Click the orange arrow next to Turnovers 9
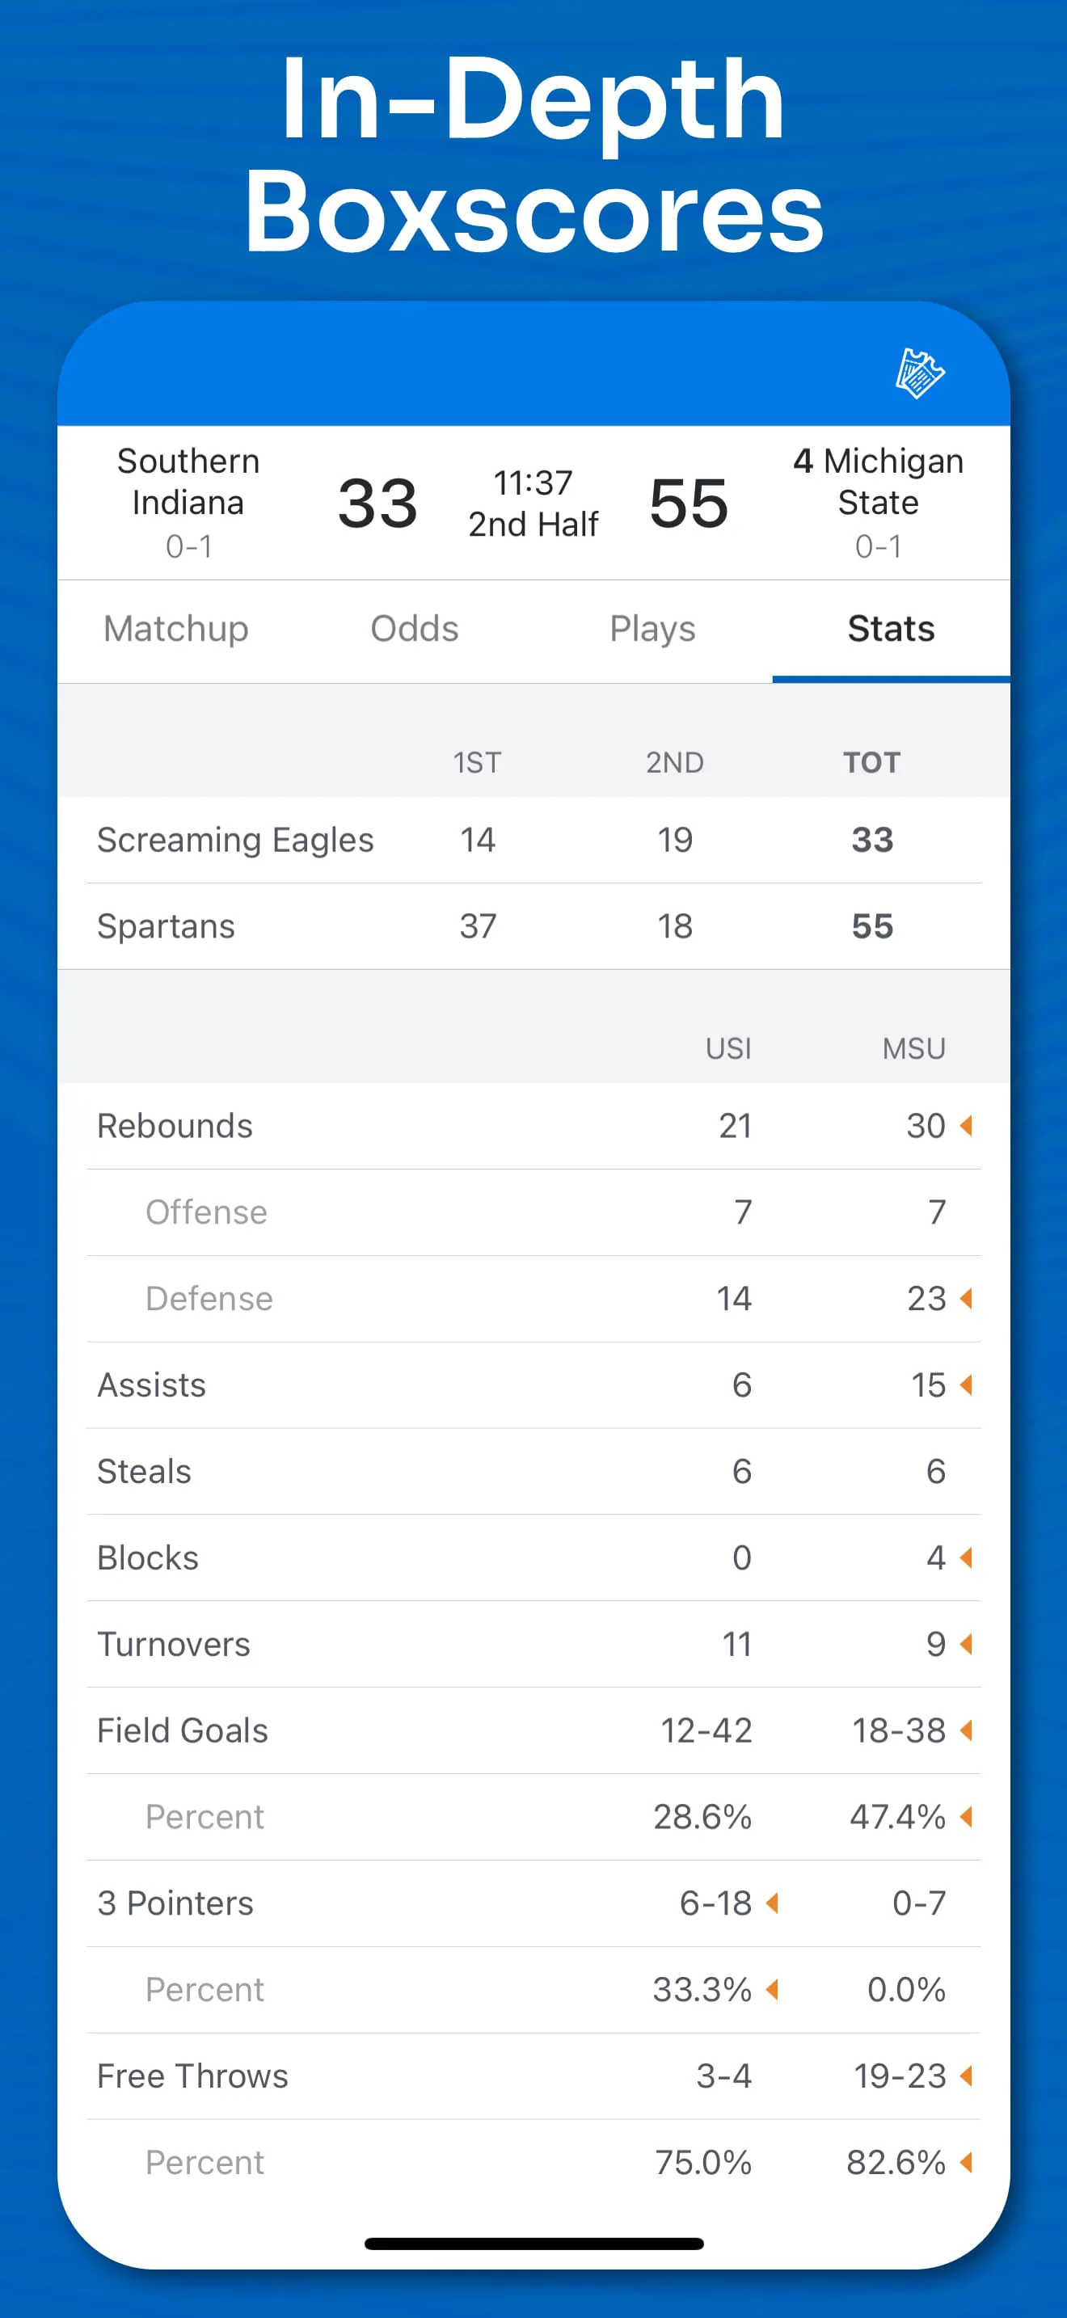Image resolution: width=1067 pixels, height=2318 pixels. pyautogui.click(x=966, y=1644)
